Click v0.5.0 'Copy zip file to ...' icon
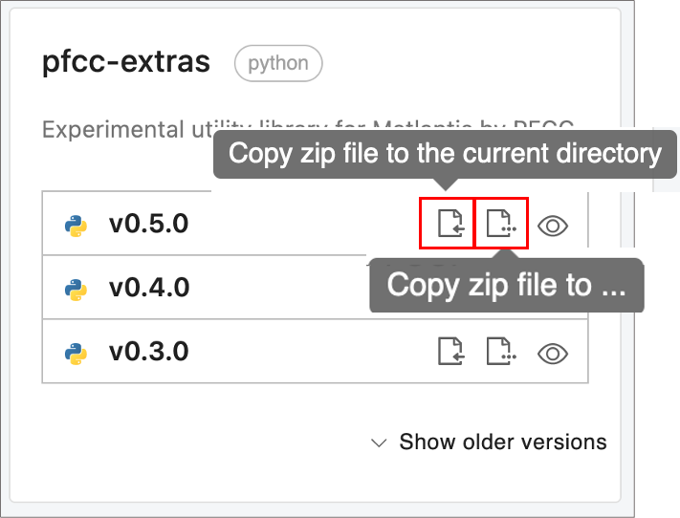 [500, 225]
